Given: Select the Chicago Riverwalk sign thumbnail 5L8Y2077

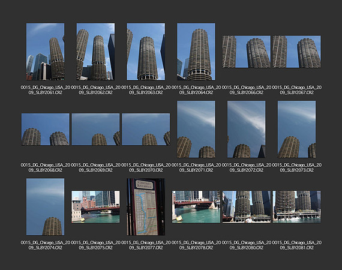Looking at the screenshot, I should pos(146,207).
